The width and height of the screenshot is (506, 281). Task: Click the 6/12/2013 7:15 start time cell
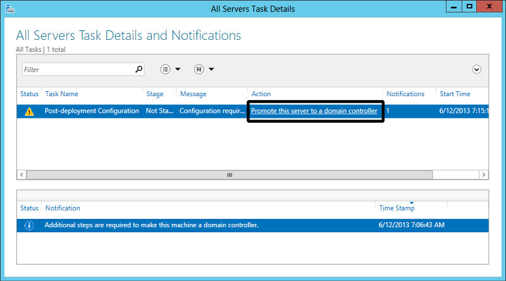click(464, 111)
